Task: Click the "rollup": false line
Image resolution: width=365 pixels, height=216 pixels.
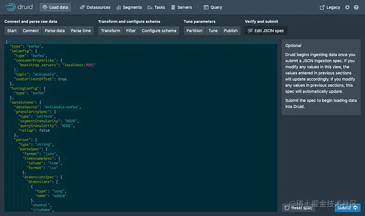Action: click(34, 130)
